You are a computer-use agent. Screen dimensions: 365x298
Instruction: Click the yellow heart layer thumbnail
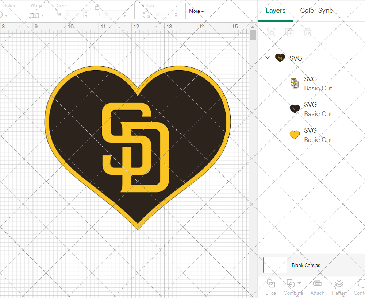[295, 135]
